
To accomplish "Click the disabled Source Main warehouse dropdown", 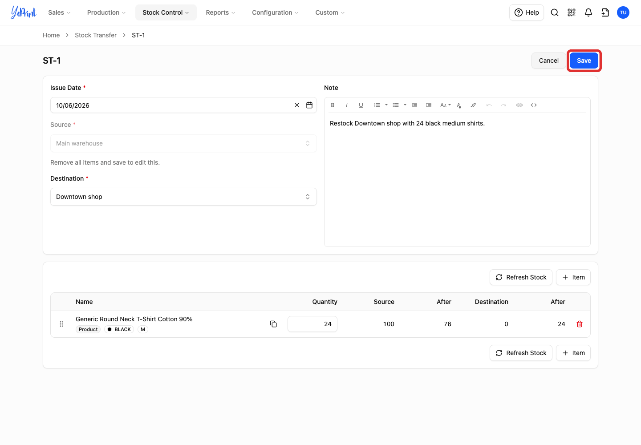I will click(183, 143).
